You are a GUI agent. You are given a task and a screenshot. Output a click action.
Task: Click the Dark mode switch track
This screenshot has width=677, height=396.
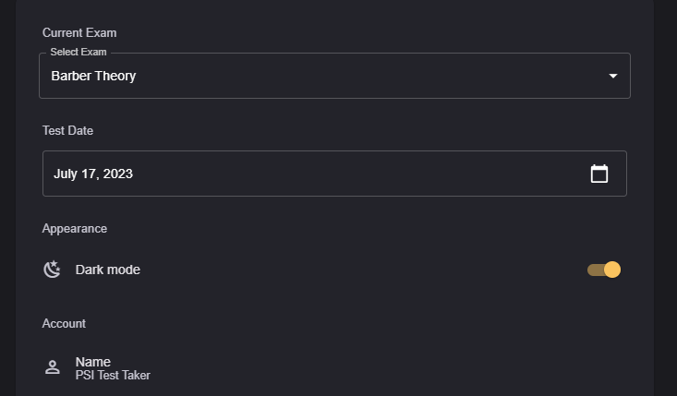[594, 270]
